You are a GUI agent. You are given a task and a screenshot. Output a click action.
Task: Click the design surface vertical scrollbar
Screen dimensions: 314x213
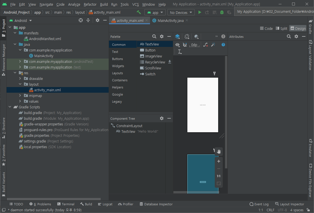tap(226, 112)
